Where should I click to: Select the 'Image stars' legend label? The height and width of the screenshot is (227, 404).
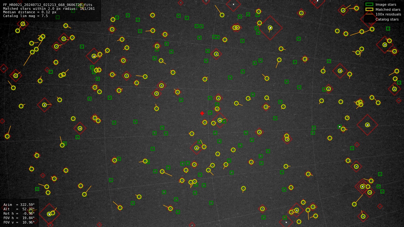386,5
